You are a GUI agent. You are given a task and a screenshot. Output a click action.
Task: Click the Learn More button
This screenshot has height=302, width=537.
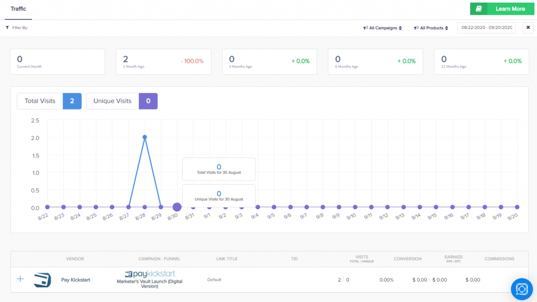(503, 9)
